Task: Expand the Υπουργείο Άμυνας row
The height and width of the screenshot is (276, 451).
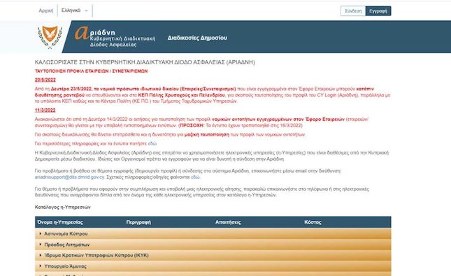Action: (x=213, y=266)
